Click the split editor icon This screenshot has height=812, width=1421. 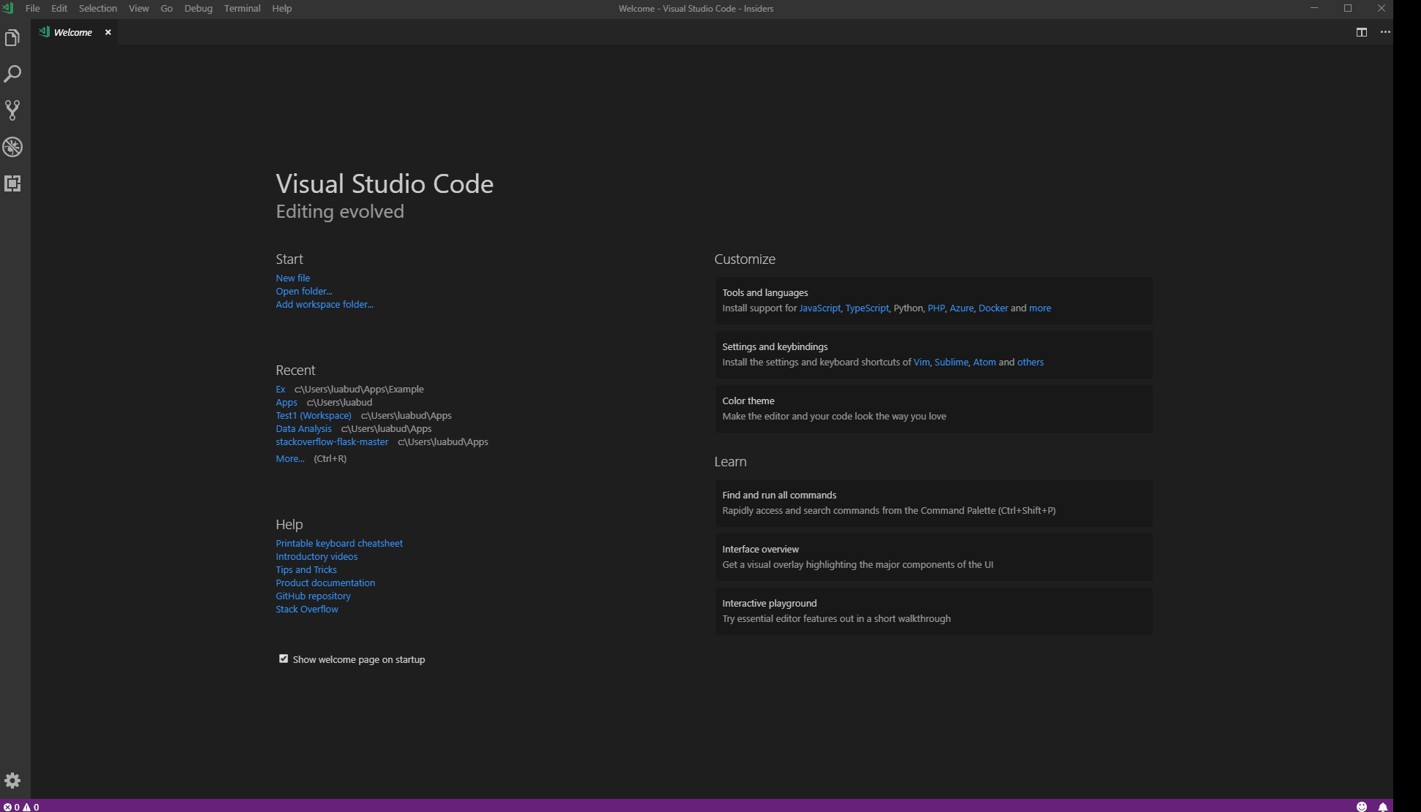[1361, 32]
